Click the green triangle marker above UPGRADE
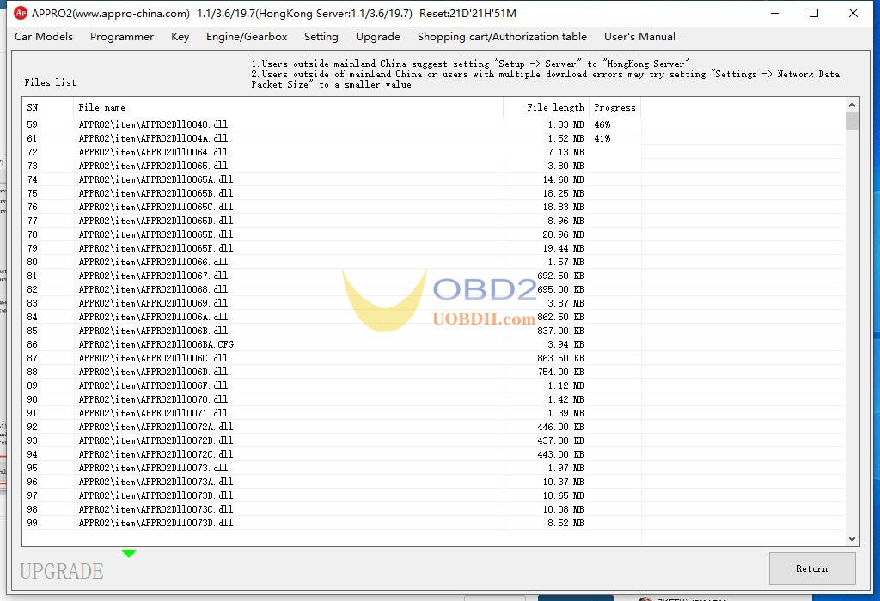Image resolution: width=880 pixels, height=601 pixels. (129, 554)
